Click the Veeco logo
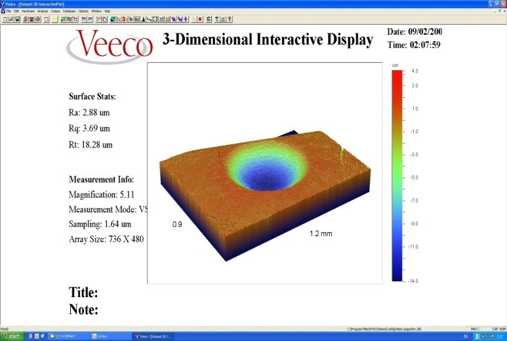507x341 pixels. 110,46
